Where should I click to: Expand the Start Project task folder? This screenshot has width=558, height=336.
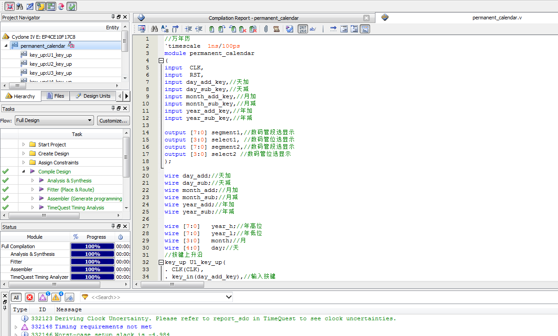point(24,145)
